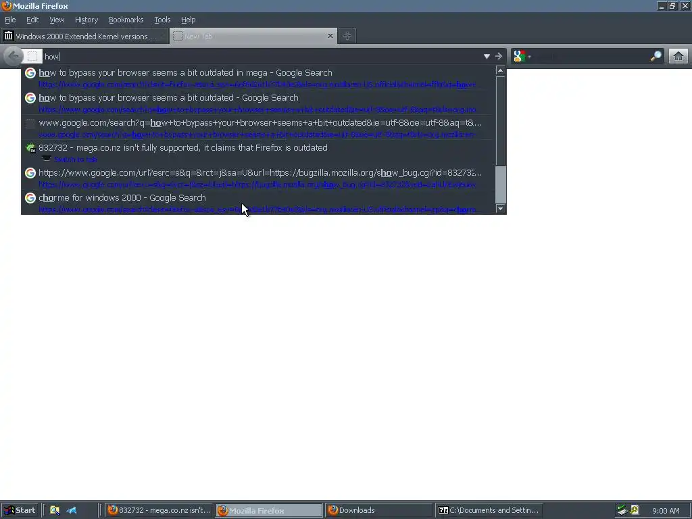Click the Go arrow in the address bar
This screenshot has width=692, height=519.
(x=499, y=57)
